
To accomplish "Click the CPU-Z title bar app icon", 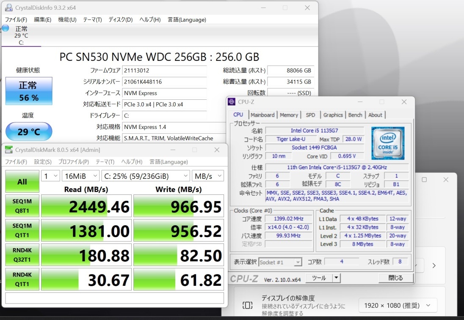I will (x=232, y=102).
